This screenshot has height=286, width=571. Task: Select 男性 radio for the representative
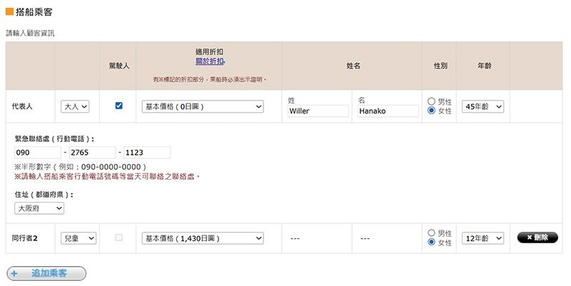coord(431,101)
